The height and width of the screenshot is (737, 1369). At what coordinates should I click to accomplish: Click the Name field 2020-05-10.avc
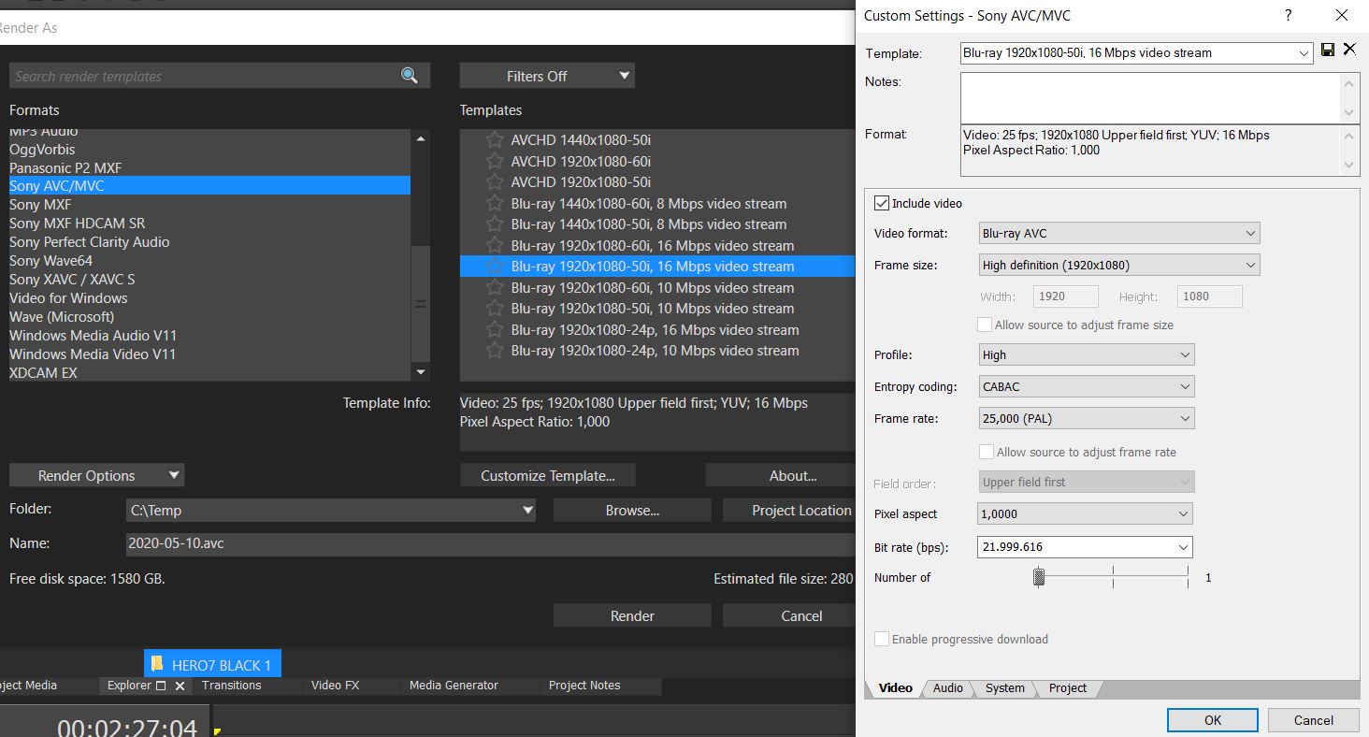(x=489, y=543)
